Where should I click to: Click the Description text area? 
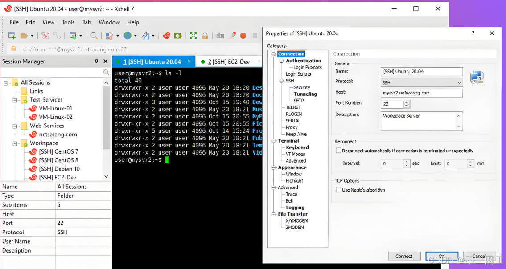[421, 121]
